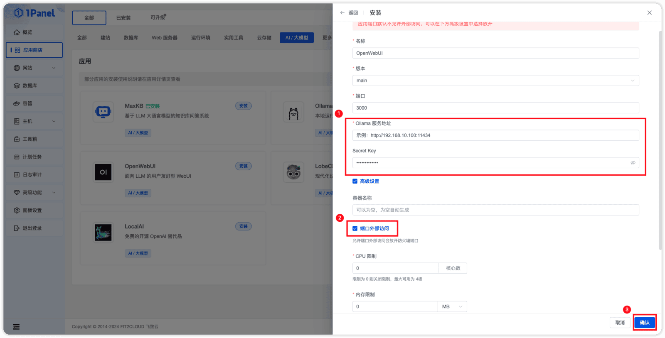Image resolution: width=665 pixels, height=338 pixels.
Task: Open the 概览 overview page
Action: [x=34, y=32]
